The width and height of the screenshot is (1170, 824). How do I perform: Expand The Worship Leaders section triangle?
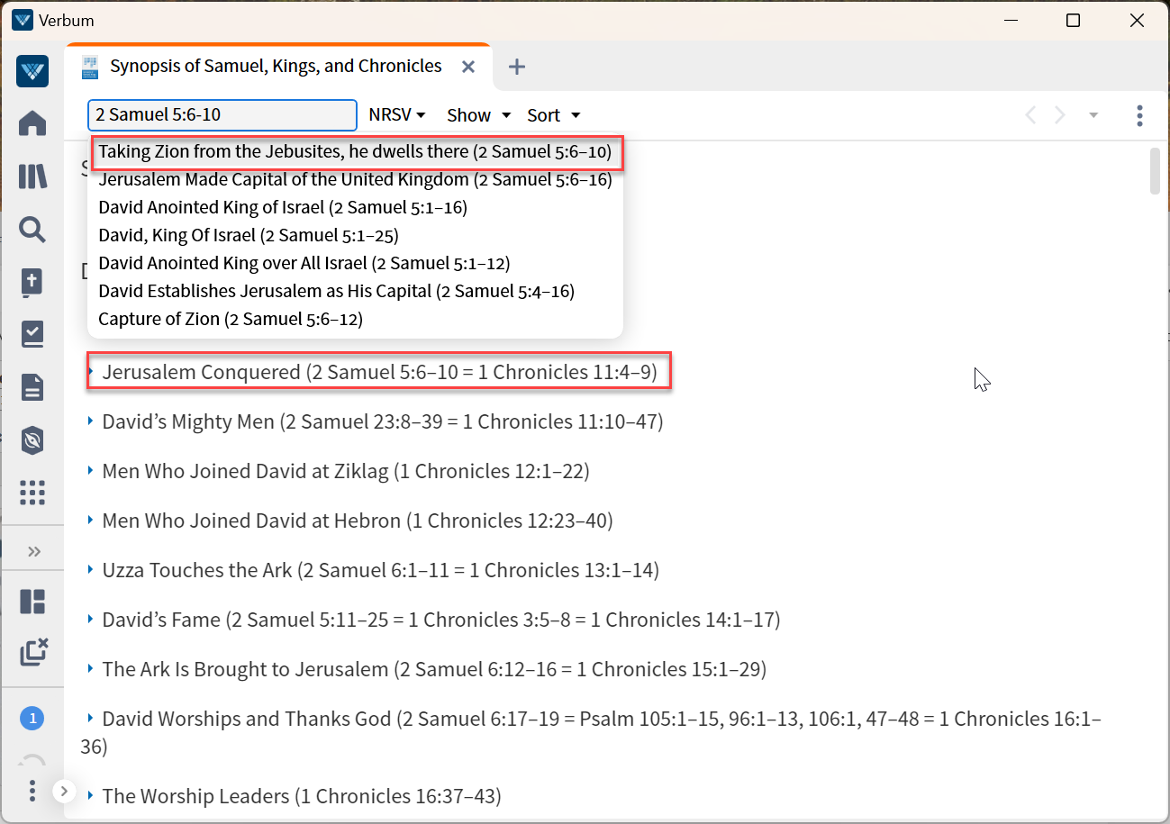[x=90, y=795]
